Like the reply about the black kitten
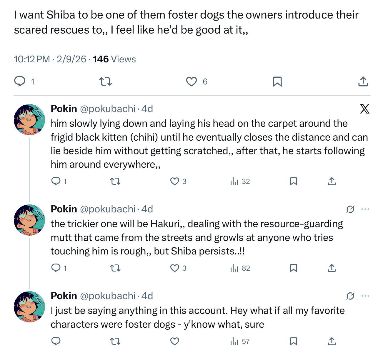The image size is (388, 363). click(175, 181)
